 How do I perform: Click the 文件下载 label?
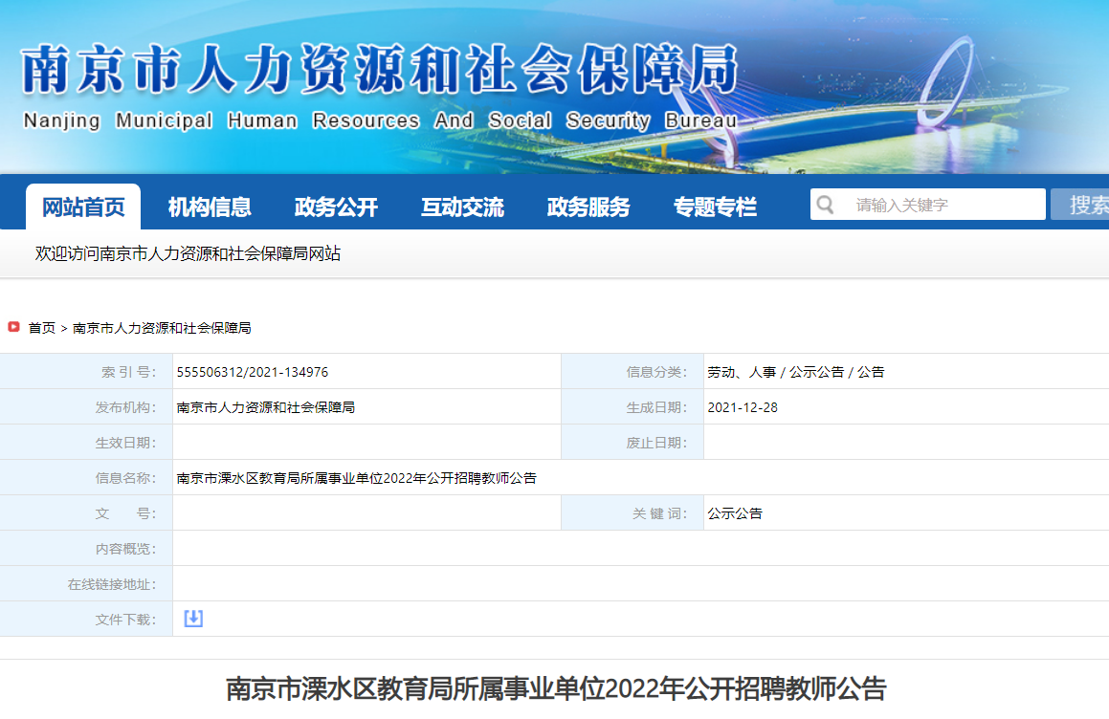(126, 620)
